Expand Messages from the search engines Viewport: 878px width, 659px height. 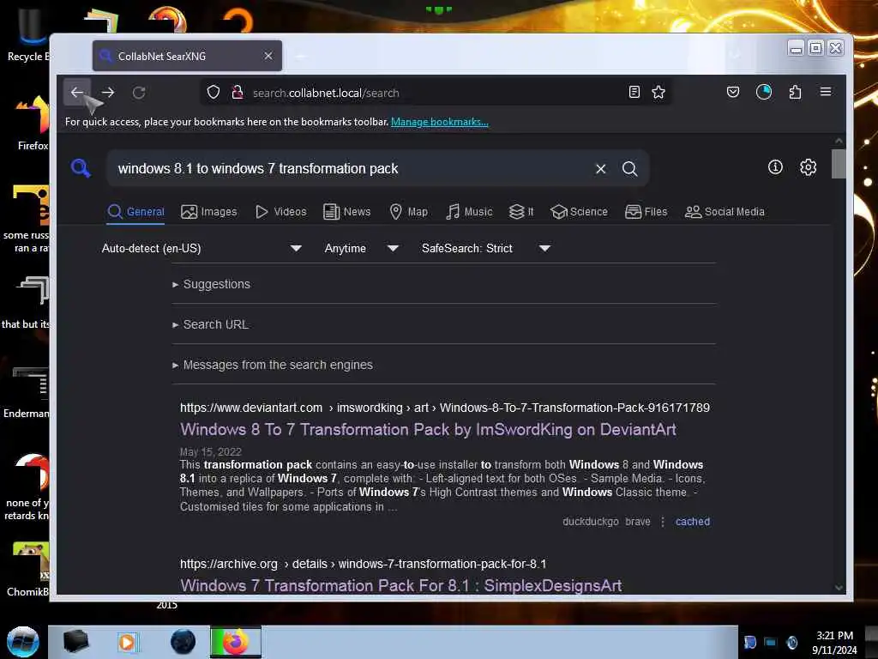coord(273,365)
